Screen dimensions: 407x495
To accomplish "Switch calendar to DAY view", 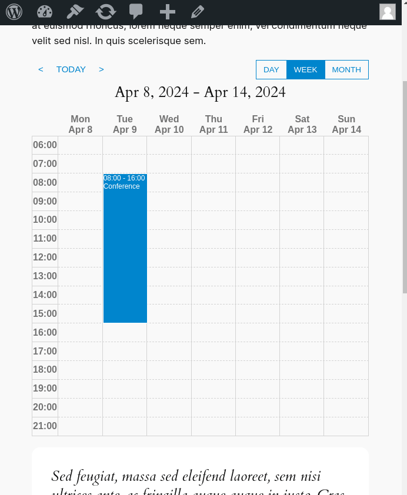I will coord(271,70).
